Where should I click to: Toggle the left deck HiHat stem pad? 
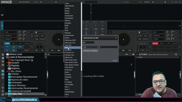(14, 50)
